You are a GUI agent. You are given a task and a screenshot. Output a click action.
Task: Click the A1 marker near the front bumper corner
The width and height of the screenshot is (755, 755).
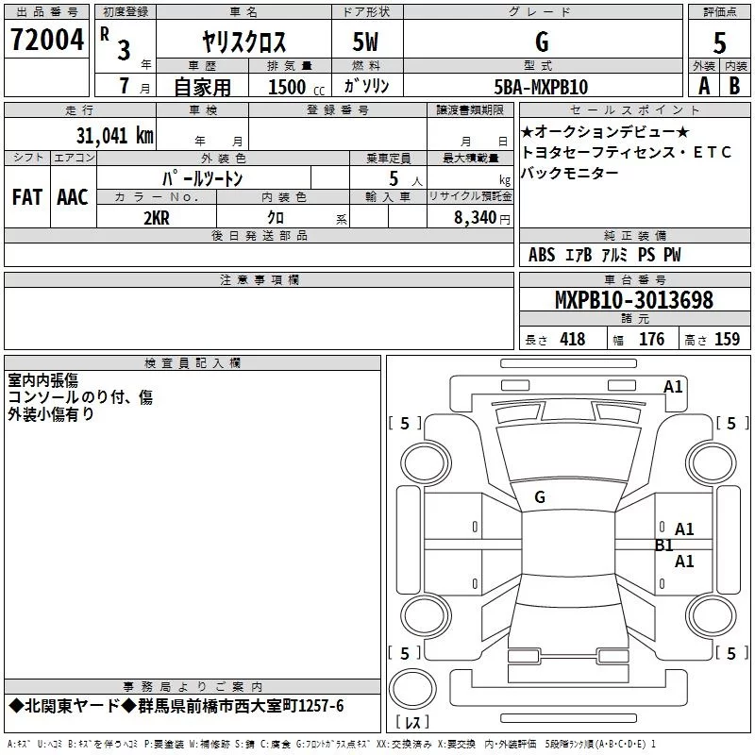click(673, 386)
